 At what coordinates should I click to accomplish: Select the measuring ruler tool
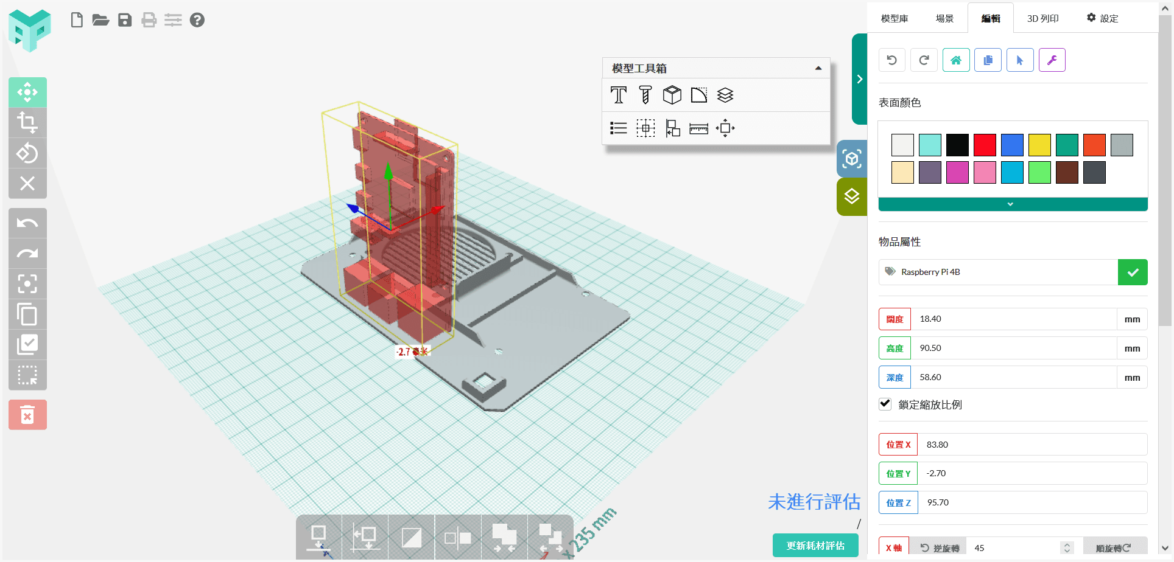(698, 128)
